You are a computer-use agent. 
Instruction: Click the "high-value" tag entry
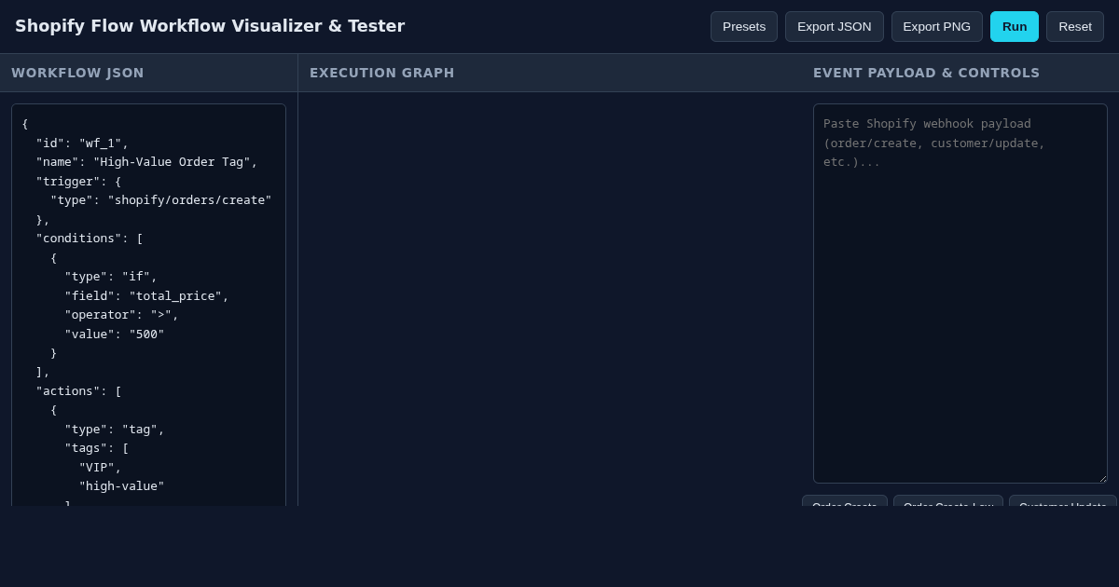click(121, 486)
